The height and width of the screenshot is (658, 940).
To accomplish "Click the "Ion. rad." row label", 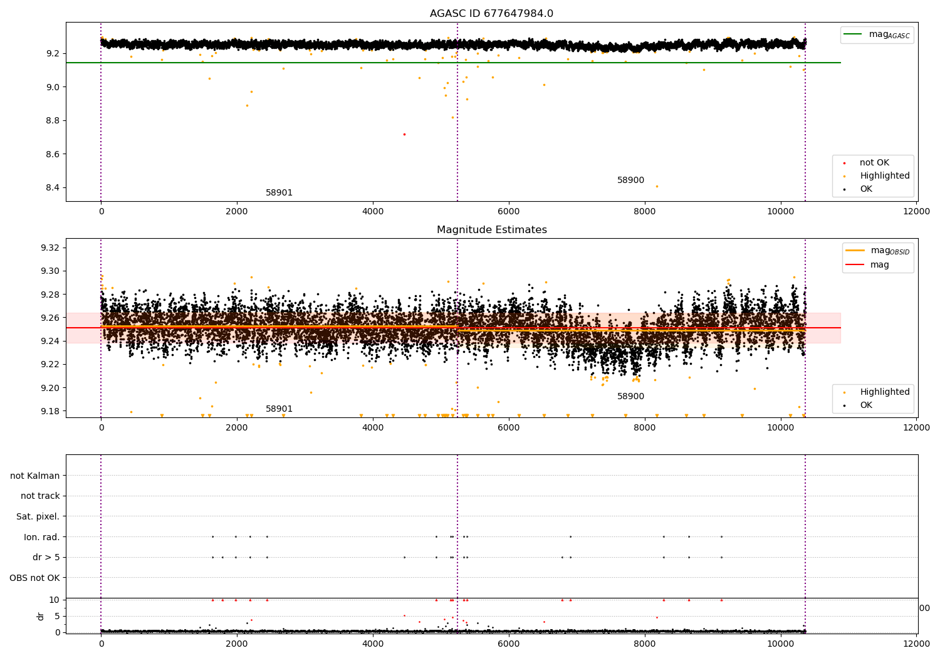I will click(42, 537).
